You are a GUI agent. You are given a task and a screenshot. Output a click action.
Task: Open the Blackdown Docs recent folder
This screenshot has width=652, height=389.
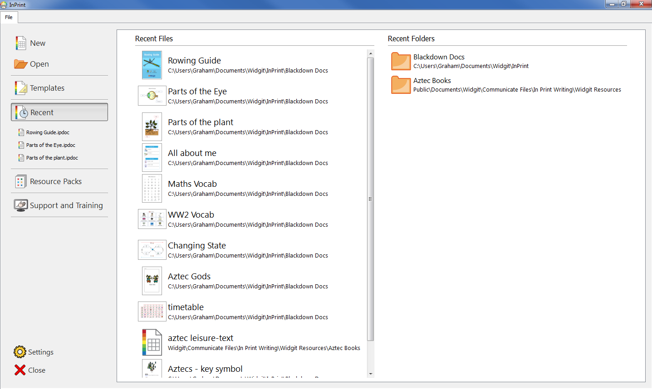(x=460, y=61)
